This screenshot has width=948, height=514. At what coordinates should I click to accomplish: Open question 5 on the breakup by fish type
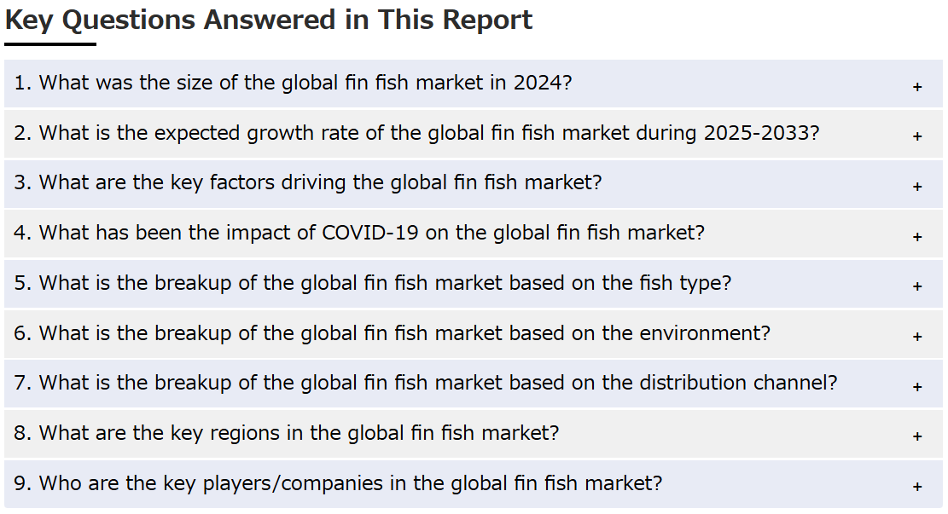(474, 284)
